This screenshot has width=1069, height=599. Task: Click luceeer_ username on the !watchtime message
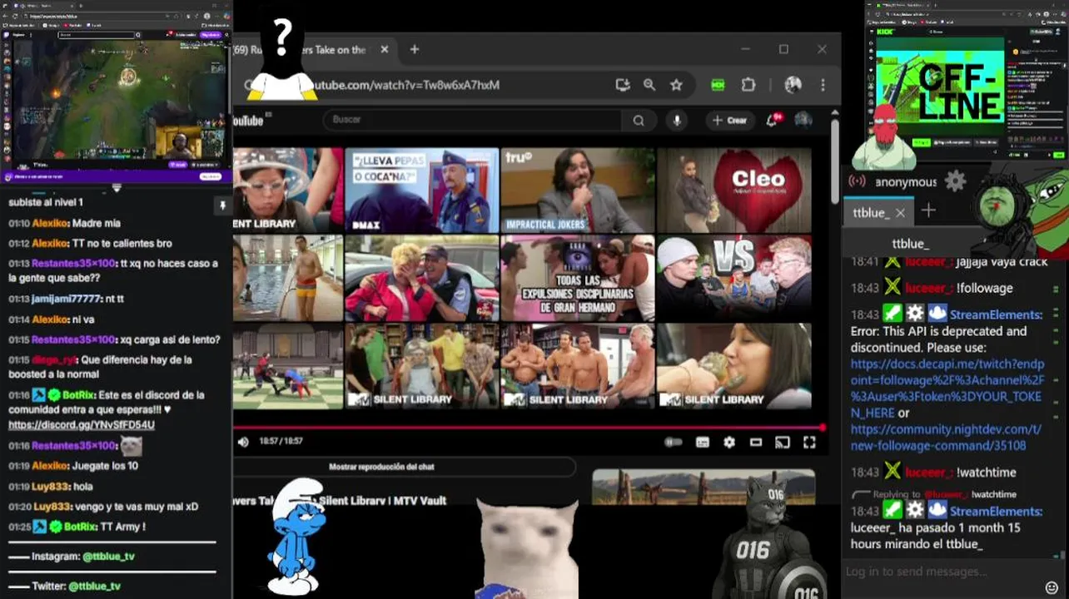[928, 472]
